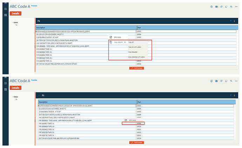The width and height of the screenshot is (242, 148).
Task: Click the filter icon on lower F1 panel
Action: coord(231,95)
